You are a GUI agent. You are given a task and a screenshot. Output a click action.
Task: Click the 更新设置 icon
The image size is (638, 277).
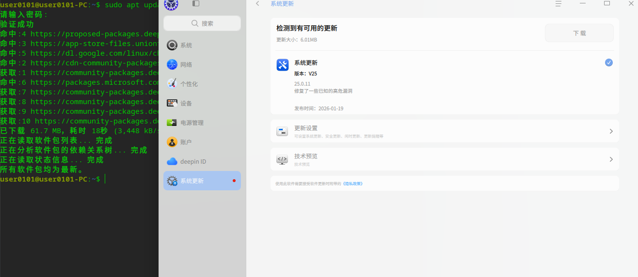coord(282,131)
